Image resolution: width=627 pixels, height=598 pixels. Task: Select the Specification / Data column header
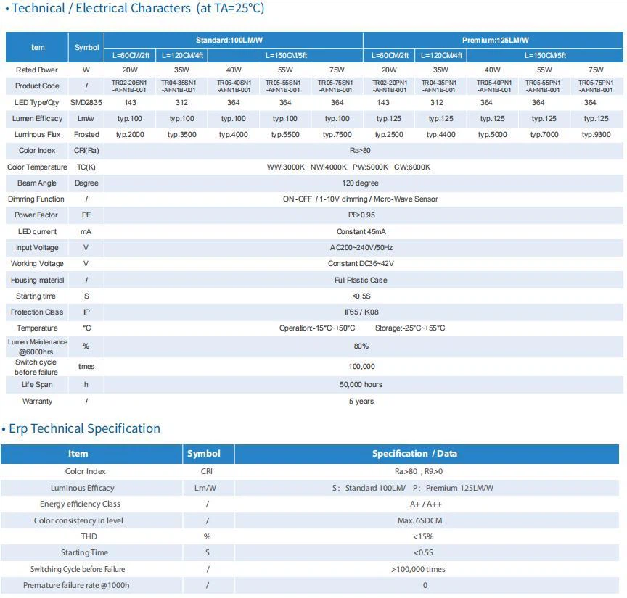[425, 454]
